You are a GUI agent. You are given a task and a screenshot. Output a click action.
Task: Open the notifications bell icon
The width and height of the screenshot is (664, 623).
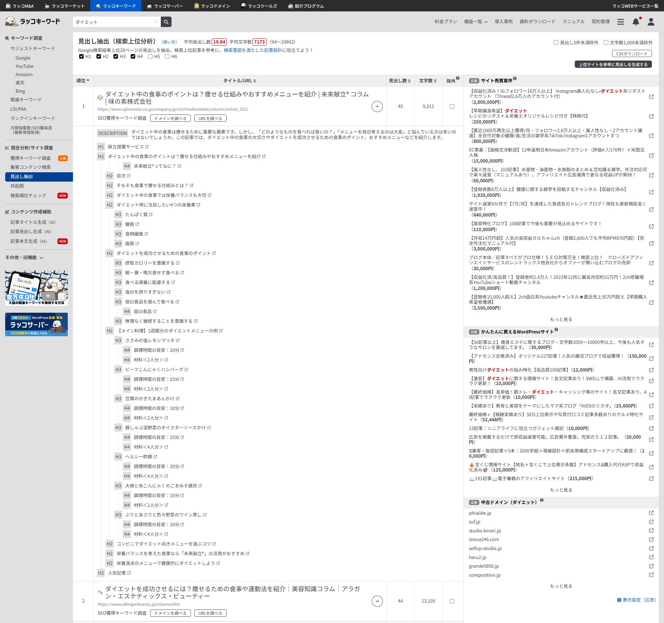click(636, 22)
